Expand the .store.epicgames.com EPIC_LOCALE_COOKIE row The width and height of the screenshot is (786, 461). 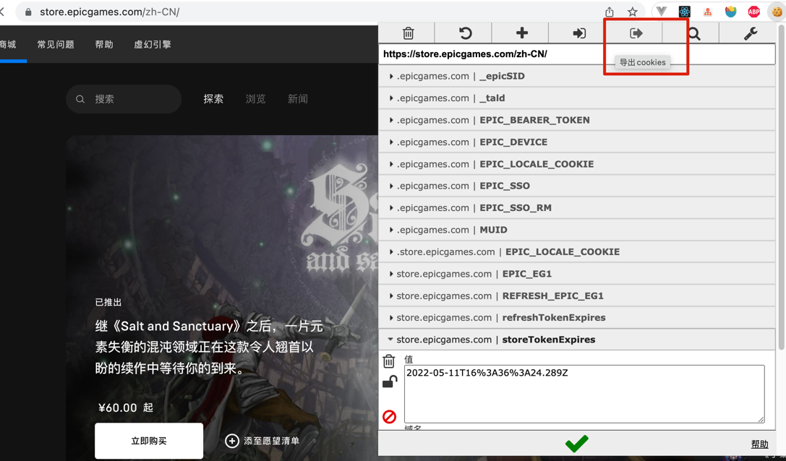click(x=576, y=252)
